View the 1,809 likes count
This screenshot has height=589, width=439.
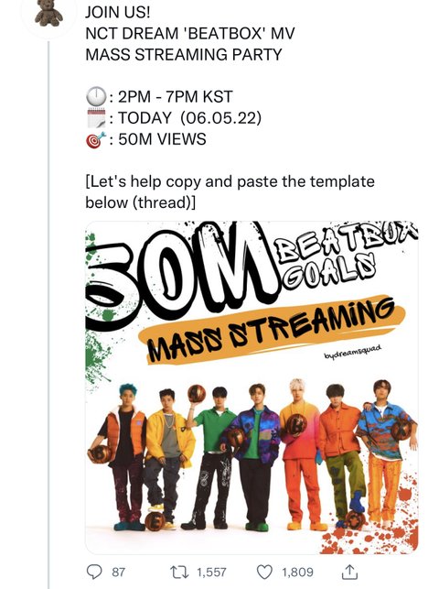[x=297, y=573]
